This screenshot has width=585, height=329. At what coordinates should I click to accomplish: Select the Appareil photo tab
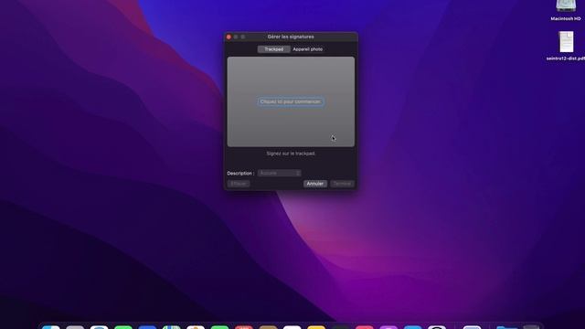[307, 49]
